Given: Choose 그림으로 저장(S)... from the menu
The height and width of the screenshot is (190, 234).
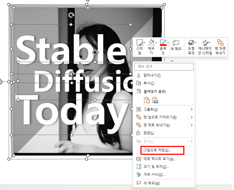Looking at the screenshot, I should (164, 150).
